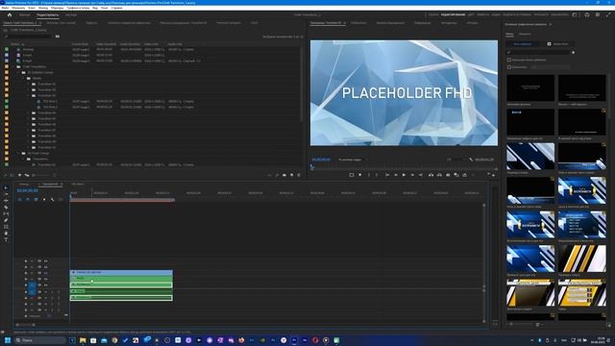Toggle eye visibility on the lowest video track

pos(45,284)
